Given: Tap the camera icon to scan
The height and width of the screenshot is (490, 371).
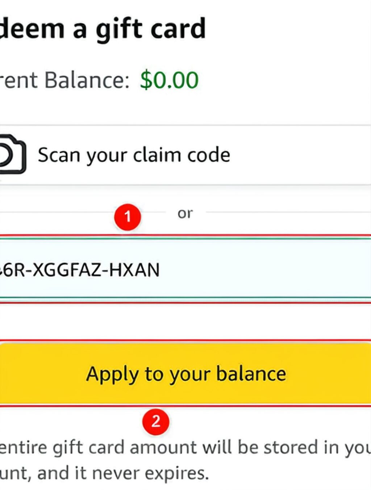Looking at the screenshot, I should 13,154.
